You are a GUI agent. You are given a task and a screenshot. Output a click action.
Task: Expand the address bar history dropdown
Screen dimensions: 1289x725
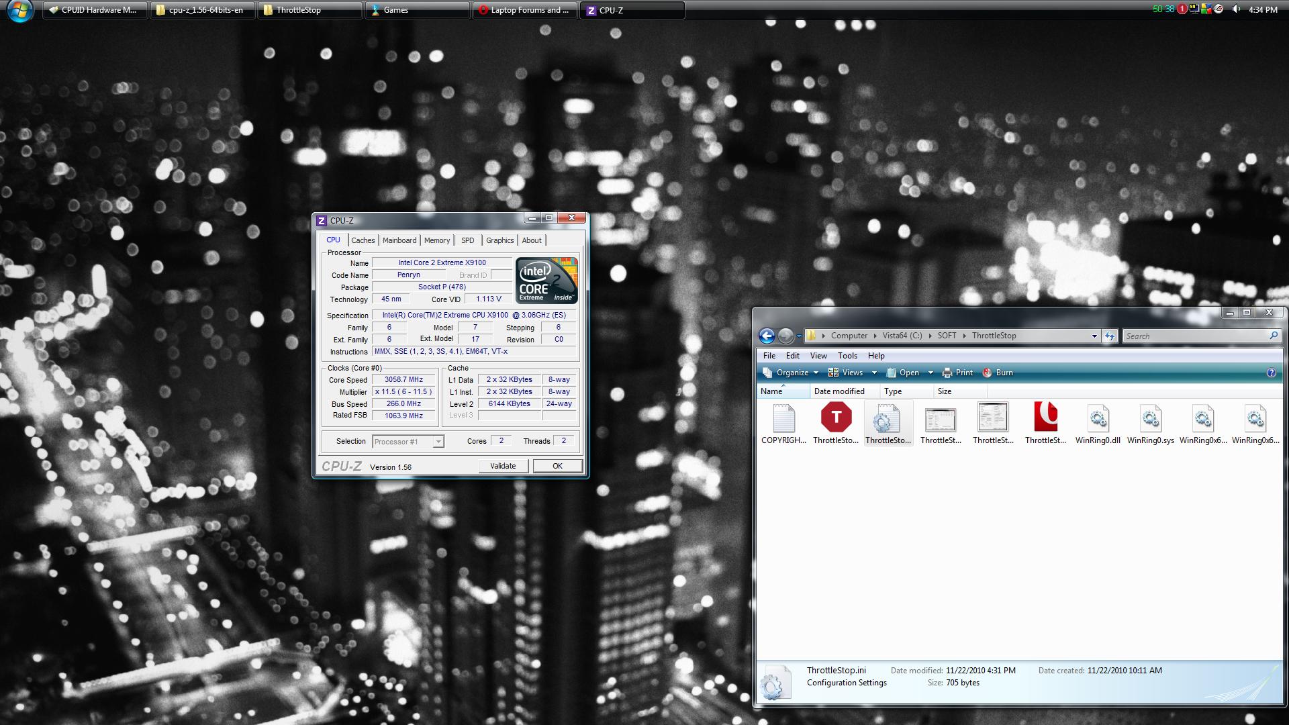tap(1094, 336)
